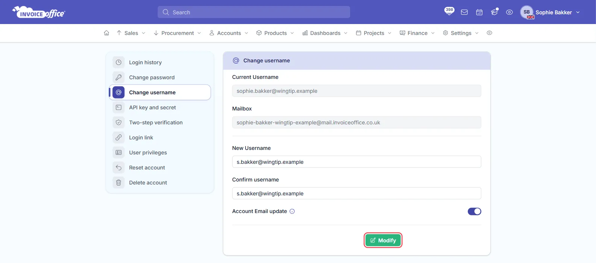
Task: Expand the Dashboards menu
Action: [x=325, y=33]
